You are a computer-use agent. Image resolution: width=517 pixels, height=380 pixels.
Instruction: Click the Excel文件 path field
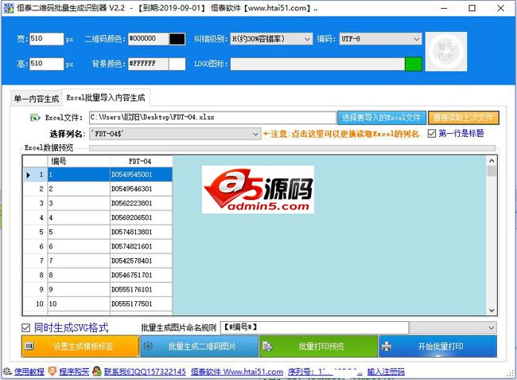click(x=212, y=118)
